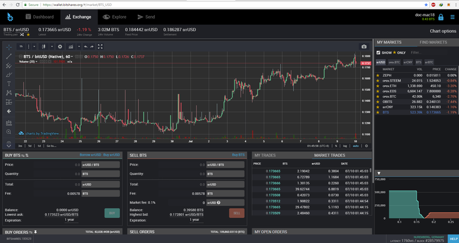The image size is (459, 243).
Task: Click the wallet lock icon
Action: tap(440, 17)
